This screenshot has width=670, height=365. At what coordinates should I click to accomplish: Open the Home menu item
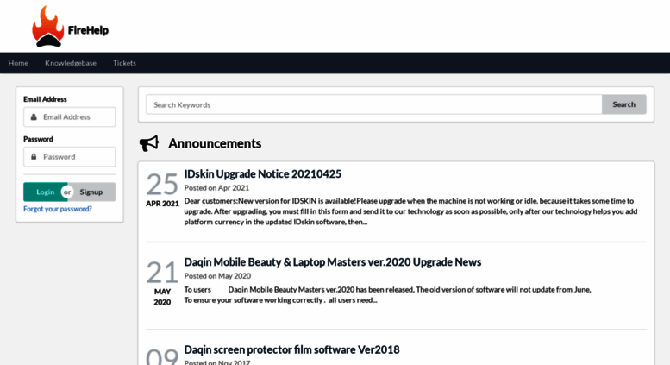(x=18, y=63)
